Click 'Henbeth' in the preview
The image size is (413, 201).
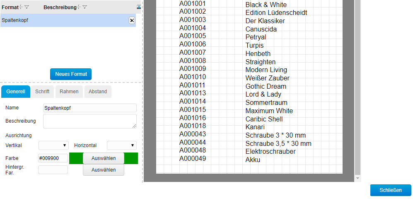click(x=258, y=54)
